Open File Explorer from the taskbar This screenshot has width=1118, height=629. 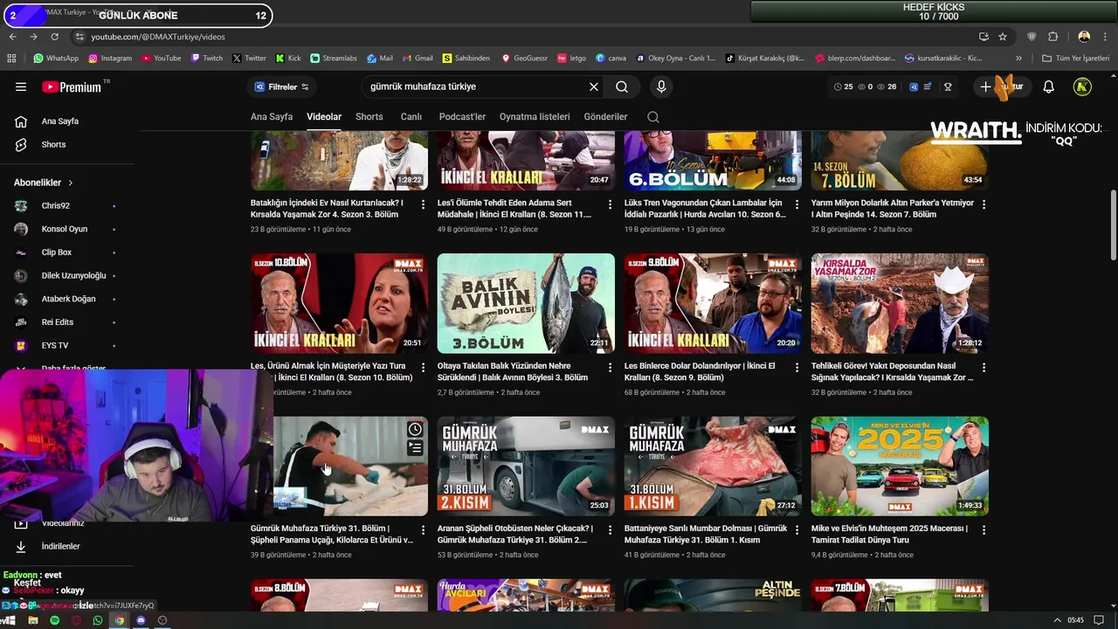[x=32, y=620]
